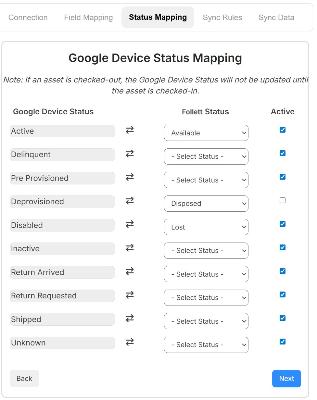Click the Back button

[x=24, y=378]
